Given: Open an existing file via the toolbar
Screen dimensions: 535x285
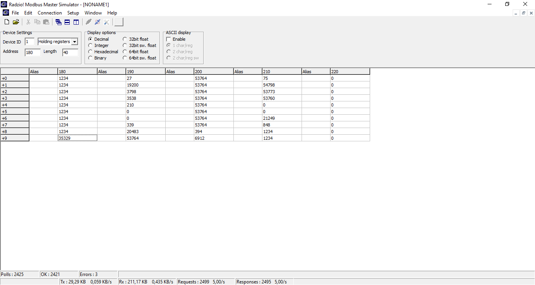Looking at the screenshot, I should click(x=16, y=22).
